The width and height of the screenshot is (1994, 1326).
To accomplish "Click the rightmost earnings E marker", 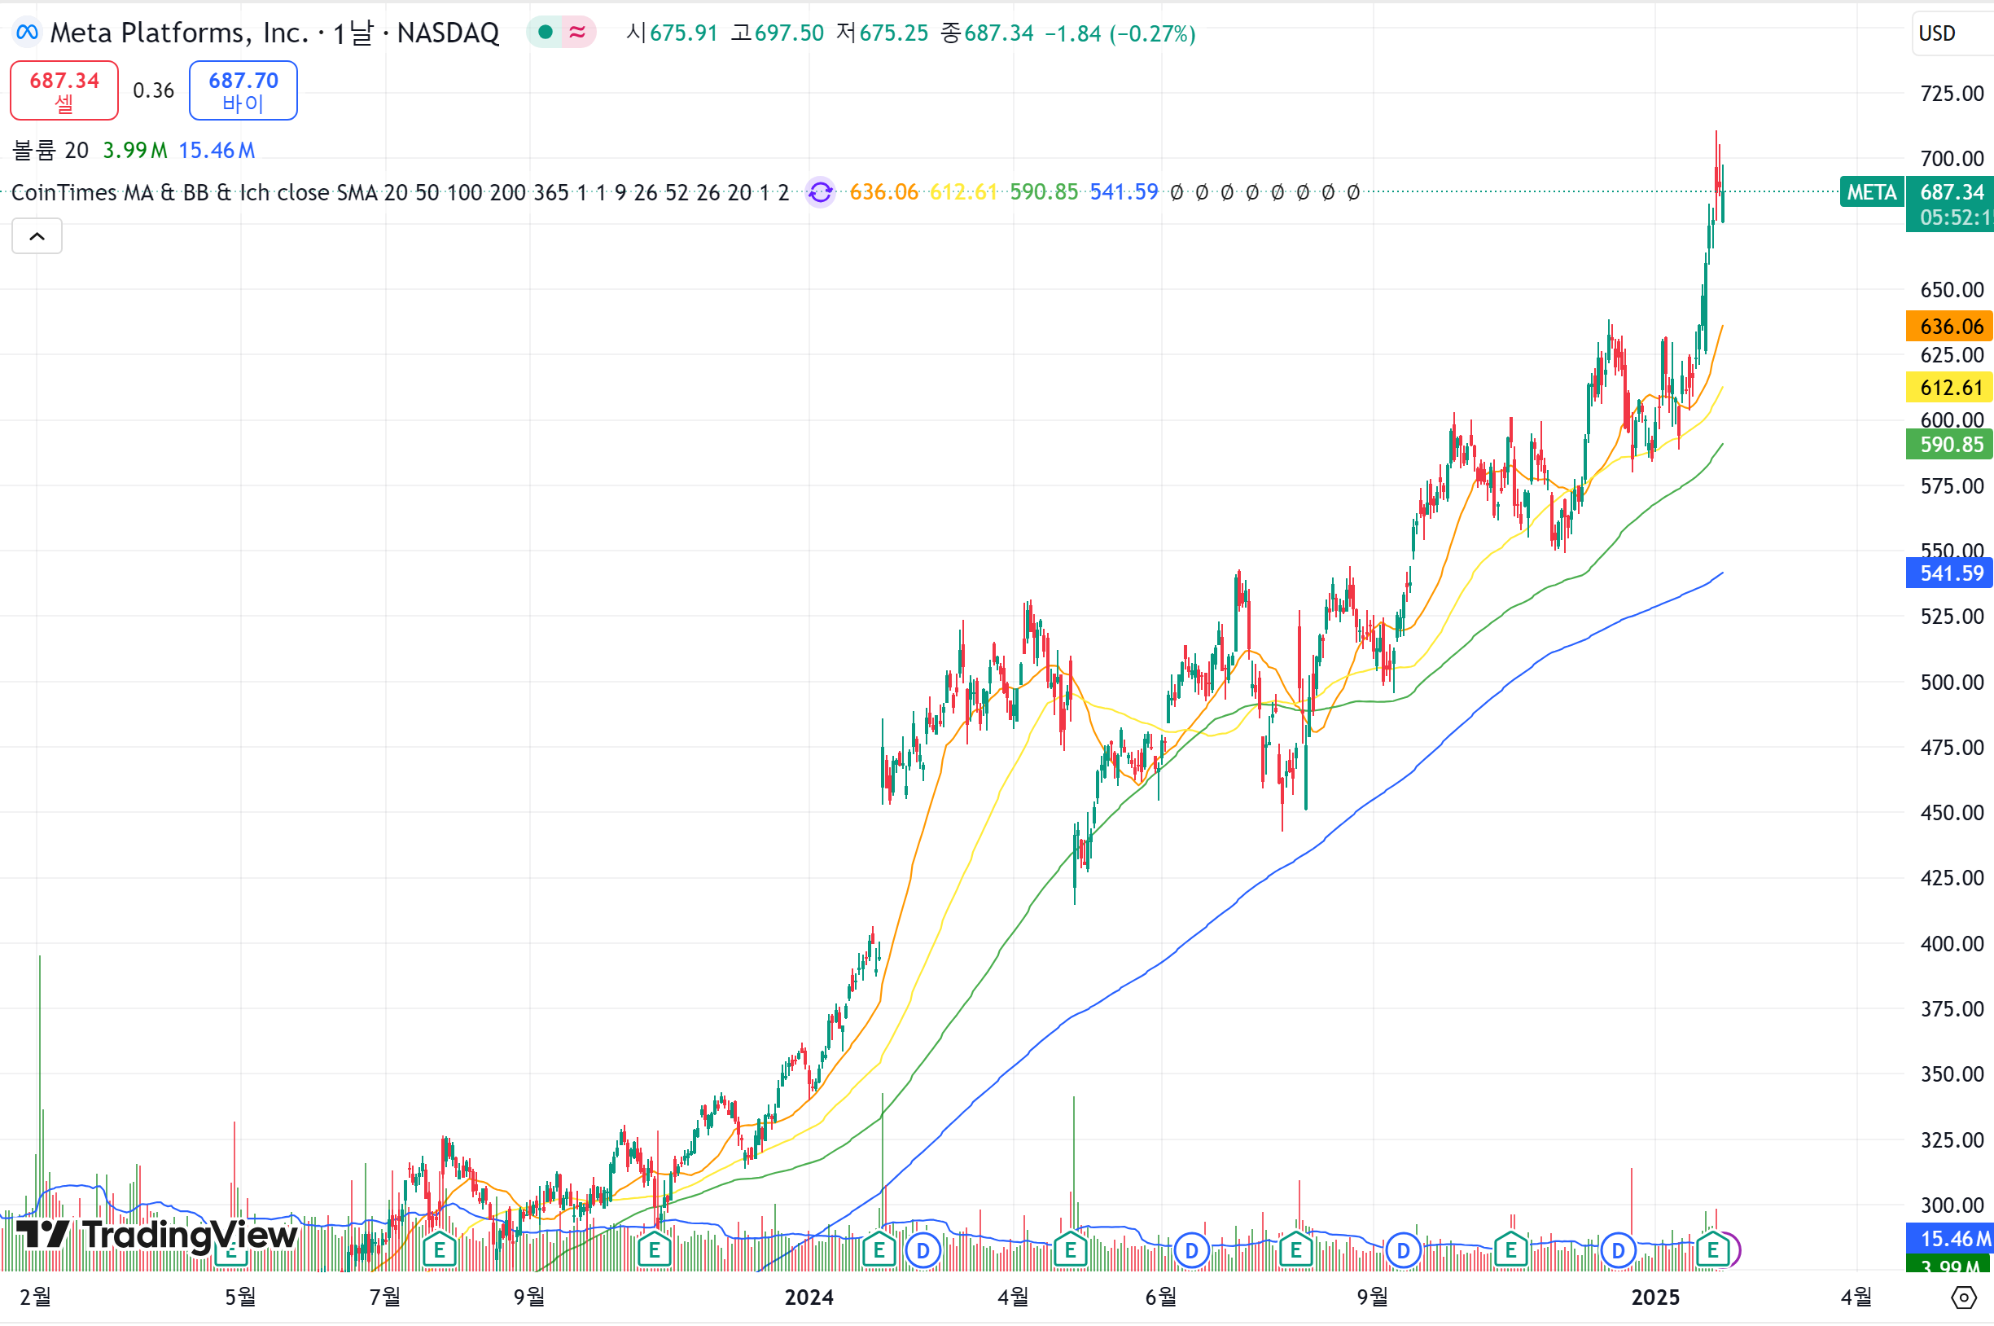I will coord(1712,1250).
